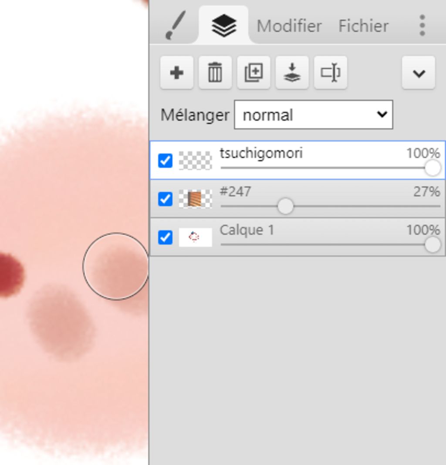
Task: Switch to the brush tools tab
Action: click(176, 26)
